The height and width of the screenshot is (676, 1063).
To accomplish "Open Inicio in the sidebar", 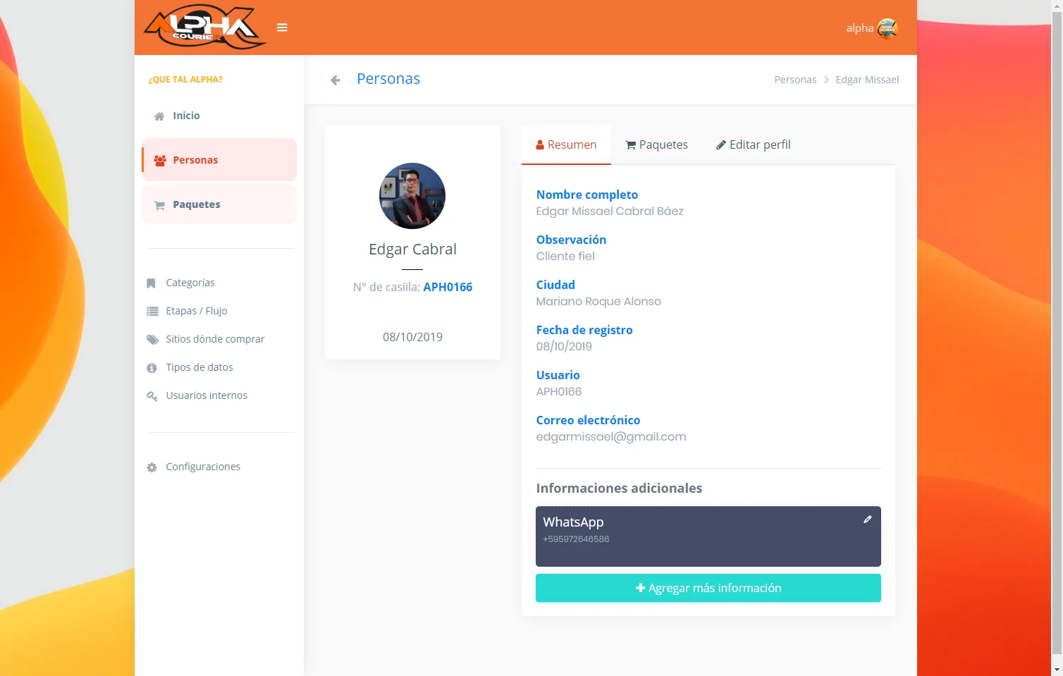I will pos(219,116).
